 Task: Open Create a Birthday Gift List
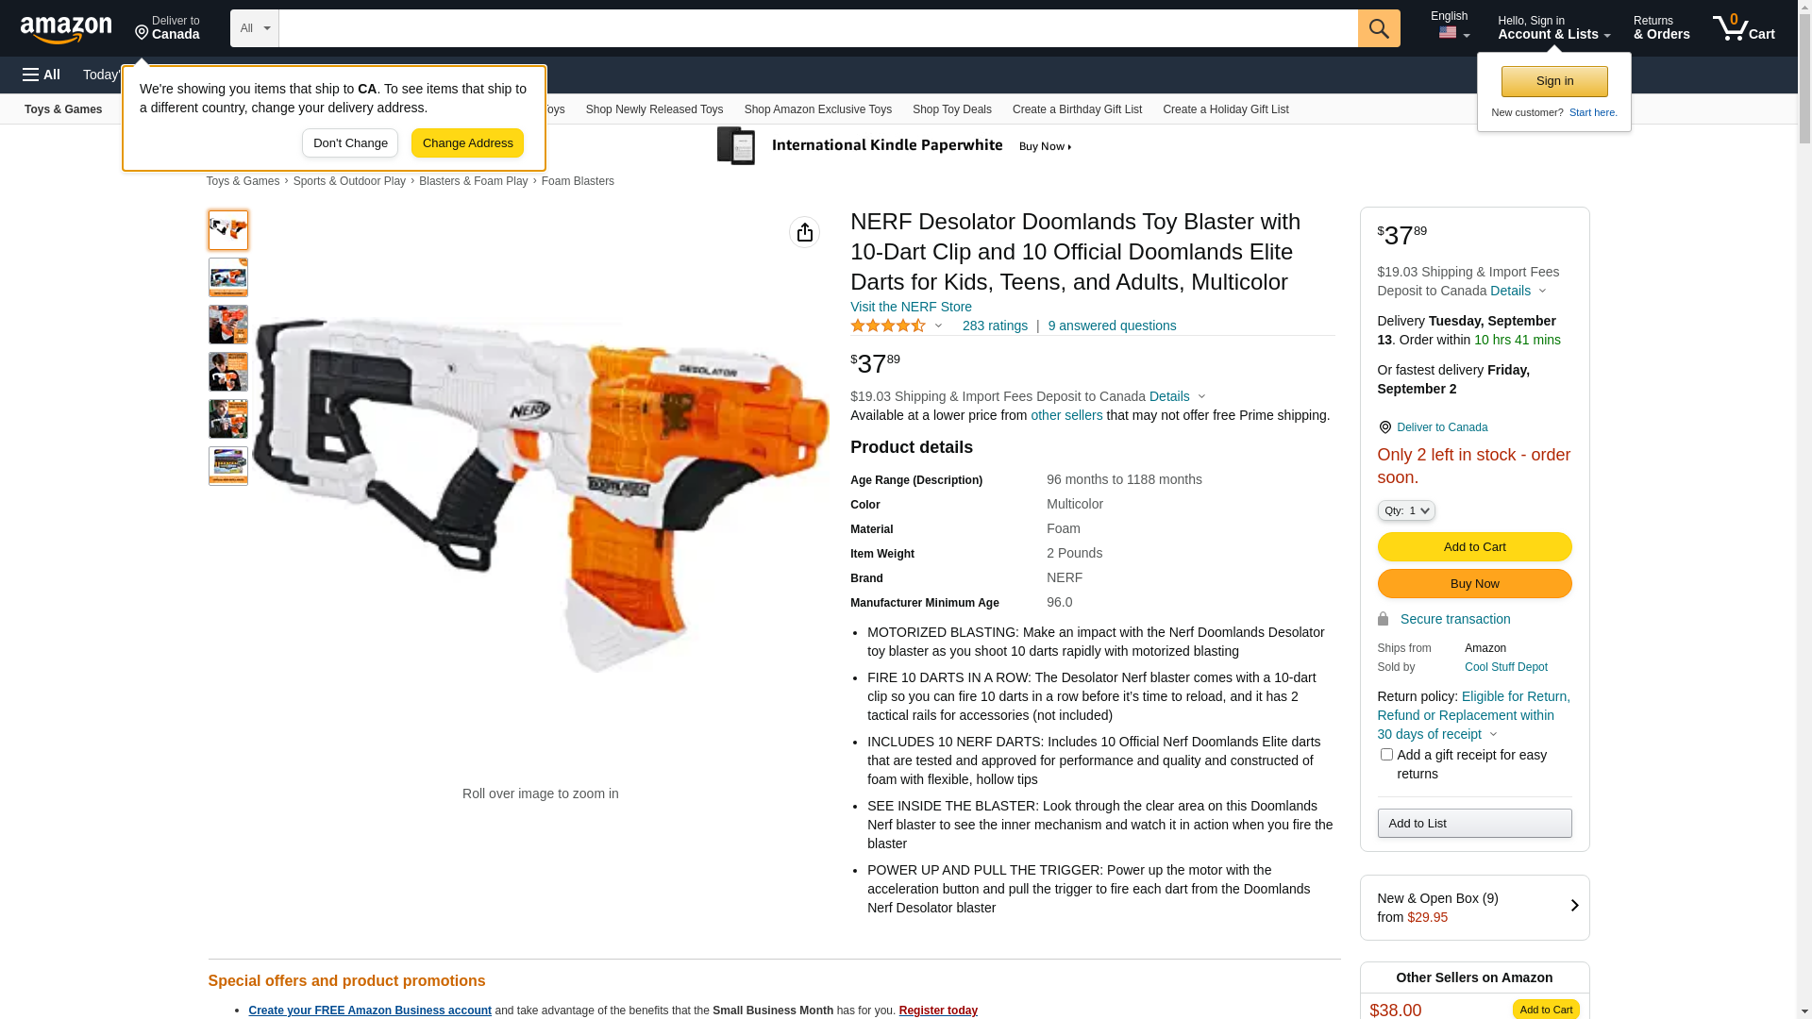pyautogui.click(x=1077, y=109)
